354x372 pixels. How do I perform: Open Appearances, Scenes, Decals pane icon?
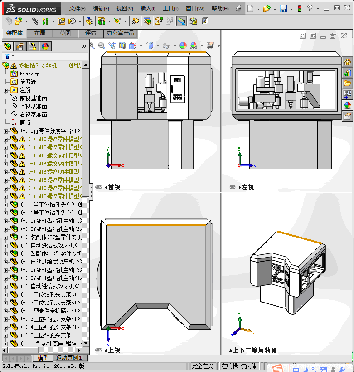[347, 105]
